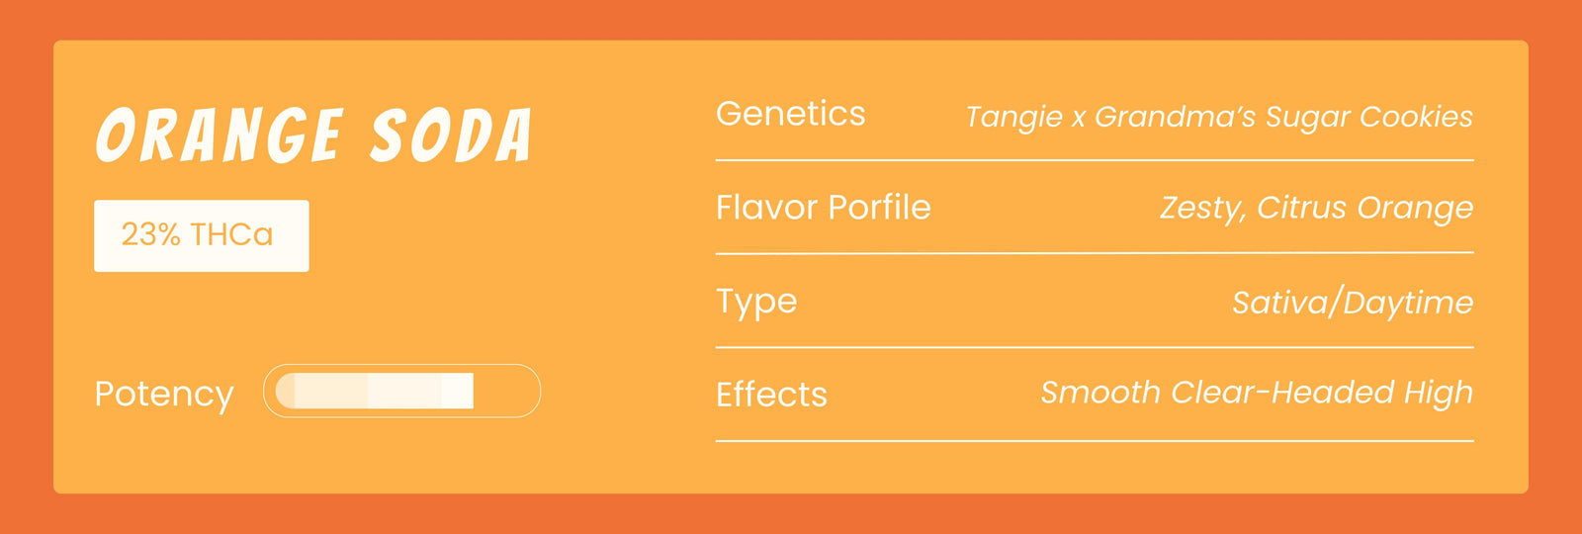The height and width of the screenshot is (534, 1582).
Task: Click the divider line under the Genetics row
Action: point(1094,159)
